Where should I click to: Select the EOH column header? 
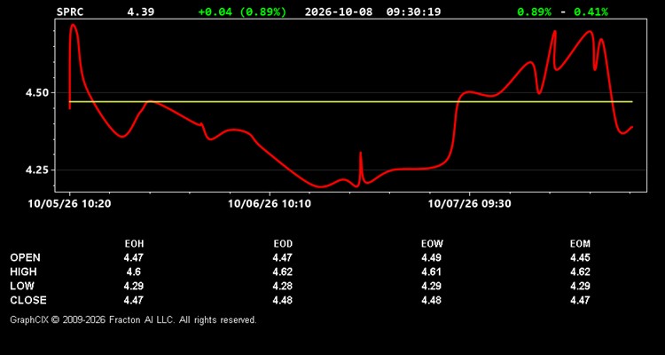pos(134,244)
